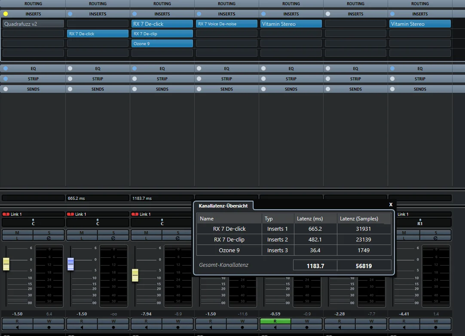Open the RX 7 Voice De-noise insert
This screenshot has height=336, width=465.
tap(226, 24)
